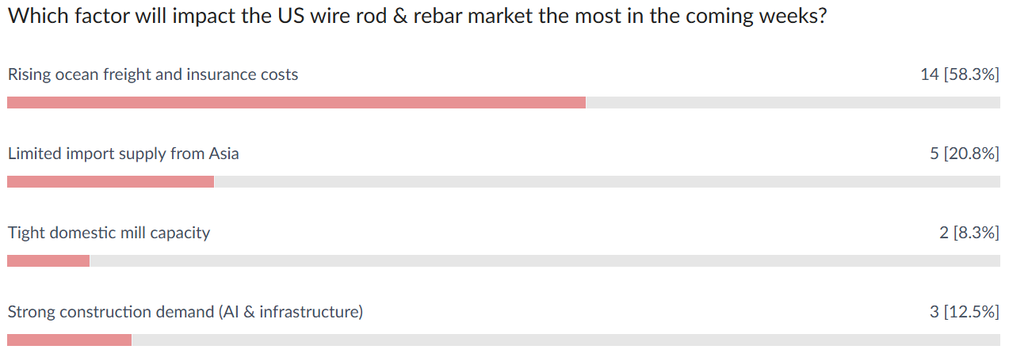Click the 58.3% percentage figure
The image size is (1009, 357).
pyautogui.click(x=971, y=74)
